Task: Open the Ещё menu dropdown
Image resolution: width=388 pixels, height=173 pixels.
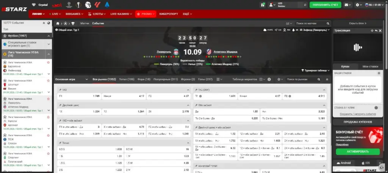Action: (187, 14)
